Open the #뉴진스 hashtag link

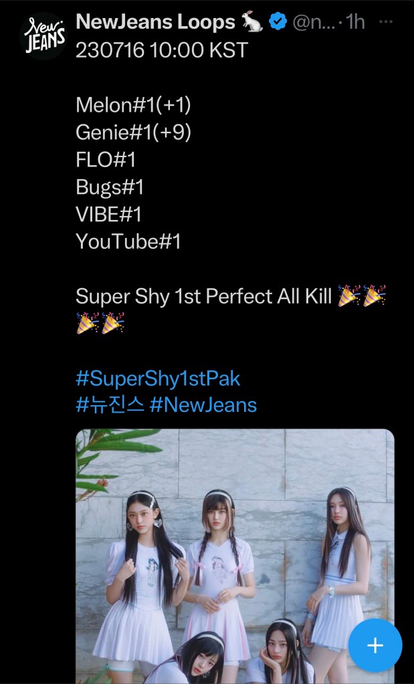click(x=110, y=405)
